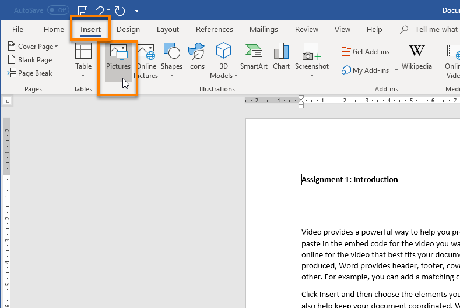Click the paragraph starting 'Video provides a powerful'
Screen dimensions: 460x308
[381, 254]
